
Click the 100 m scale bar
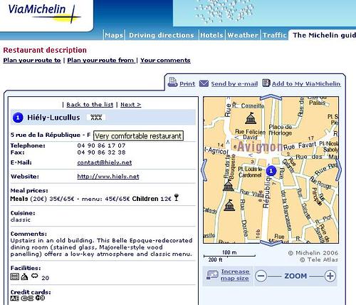point(229,255)
